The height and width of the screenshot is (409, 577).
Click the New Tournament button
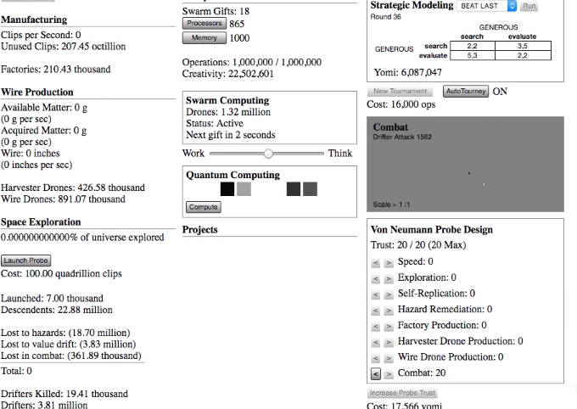(x=401, y=91)
